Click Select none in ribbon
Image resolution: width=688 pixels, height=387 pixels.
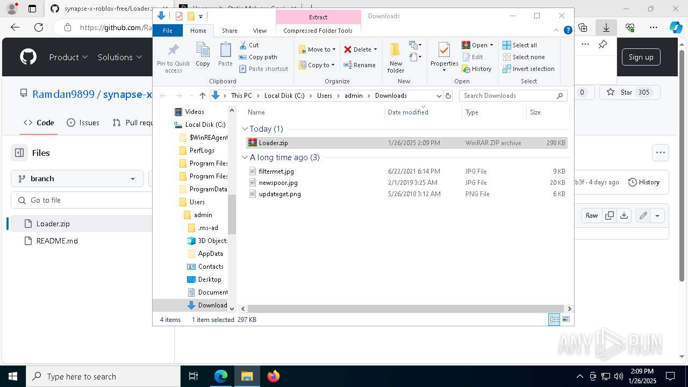524,57
